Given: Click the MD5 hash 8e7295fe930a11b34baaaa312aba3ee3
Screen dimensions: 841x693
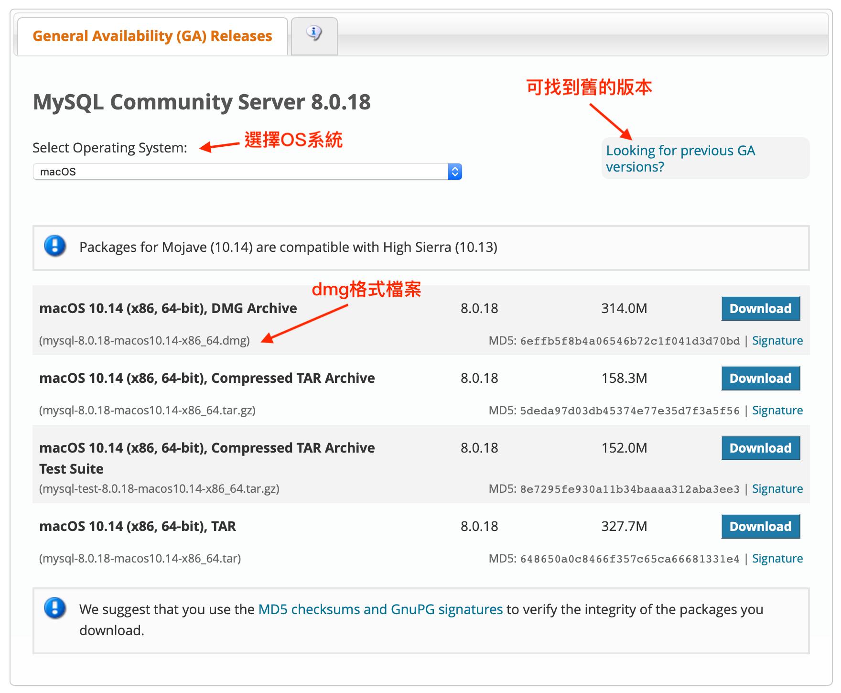Looking at the screenshot, I should coord(630,489).
